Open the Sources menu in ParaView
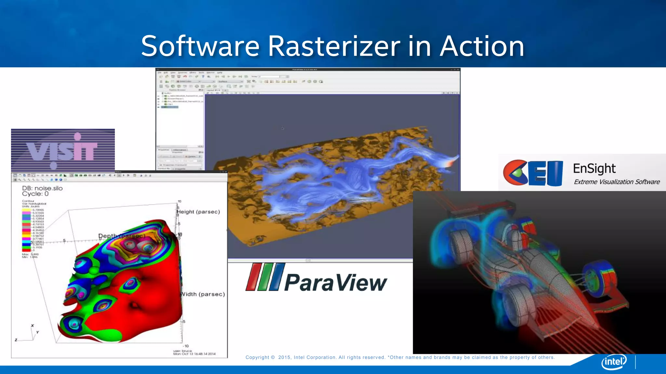The image size is (666, 374). pyautogui.click(x=182, y=72)
